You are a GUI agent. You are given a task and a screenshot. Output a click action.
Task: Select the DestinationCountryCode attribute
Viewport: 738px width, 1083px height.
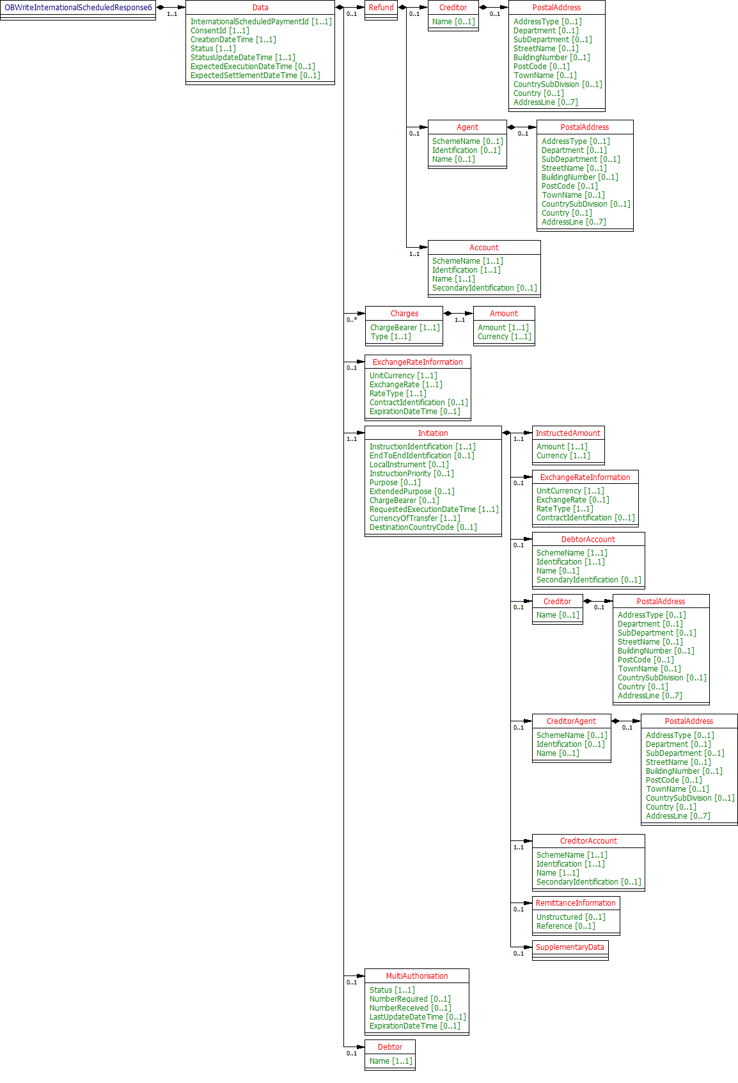(x=423, y=527)
